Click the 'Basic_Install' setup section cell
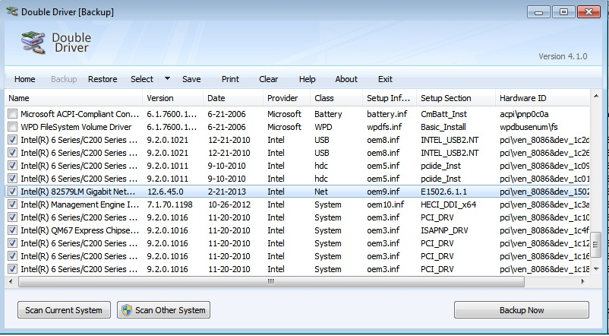Screen dimensions: 609x336 [x=443, y=127]
